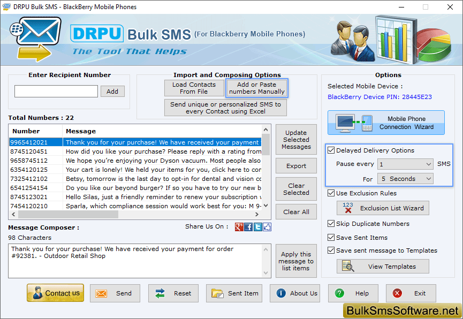Click the Number column header
The height and width of the screenshot is (319, 463).
point(35,131)
